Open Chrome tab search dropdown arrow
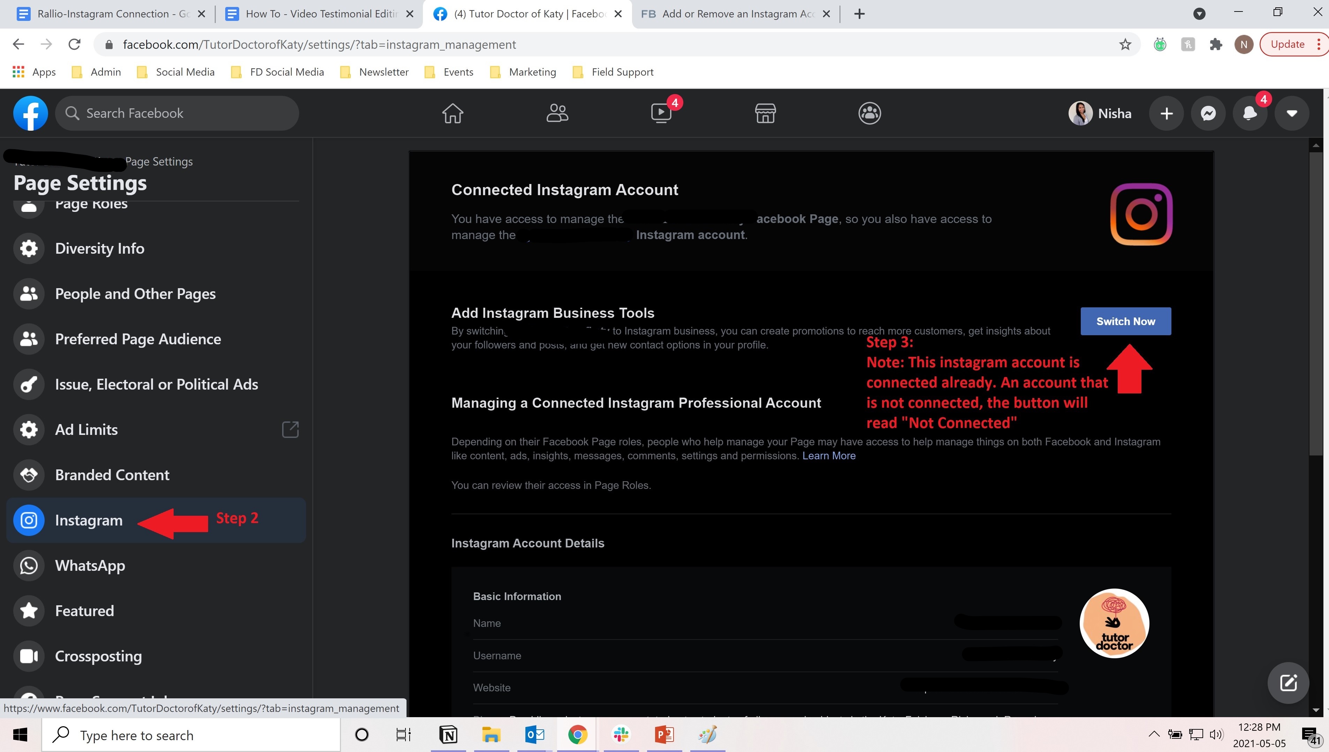 pyautogui.click(x=1199, y=14)
